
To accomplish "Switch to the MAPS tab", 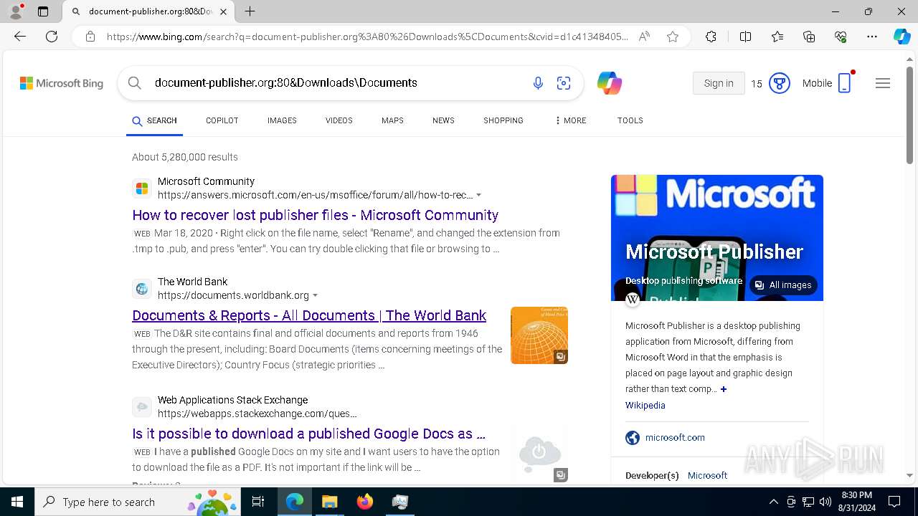I will click(x=392, y=120).
